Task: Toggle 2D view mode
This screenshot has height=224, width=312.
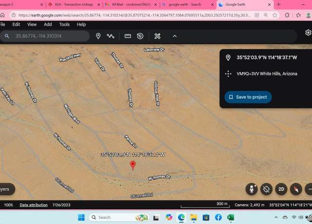Action: click(281, 189)
